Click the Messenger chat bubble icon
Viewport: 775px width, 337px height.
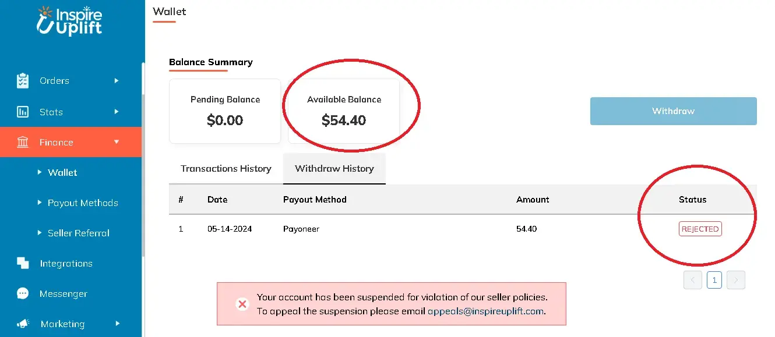(23, 293)
